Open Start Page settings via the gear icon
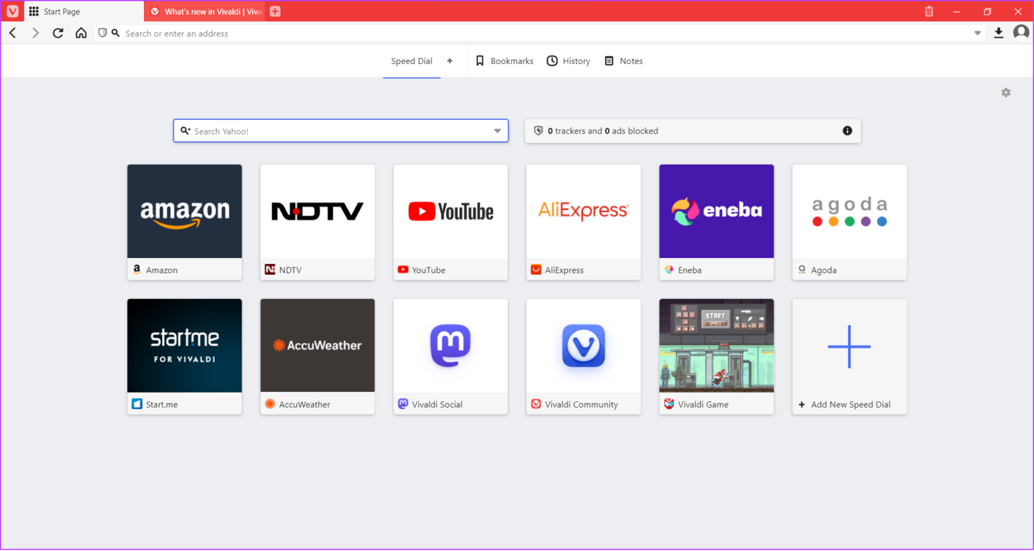Screen dimensions: 1034x551 click(1006, 92)
